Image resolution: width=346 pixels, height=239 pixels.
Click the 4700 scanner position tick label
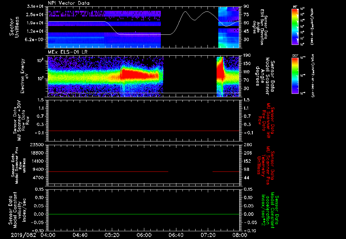point(39,178)
